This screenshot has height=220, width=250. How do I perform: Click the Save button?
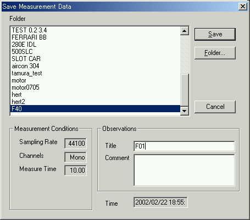(215, 34)
